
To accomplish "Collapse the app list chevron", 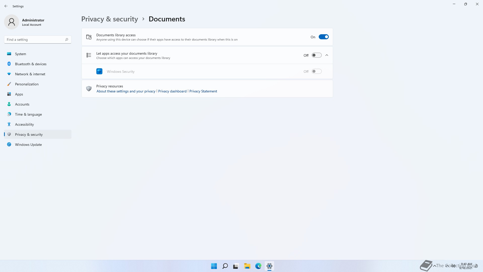I will (327, 55).
